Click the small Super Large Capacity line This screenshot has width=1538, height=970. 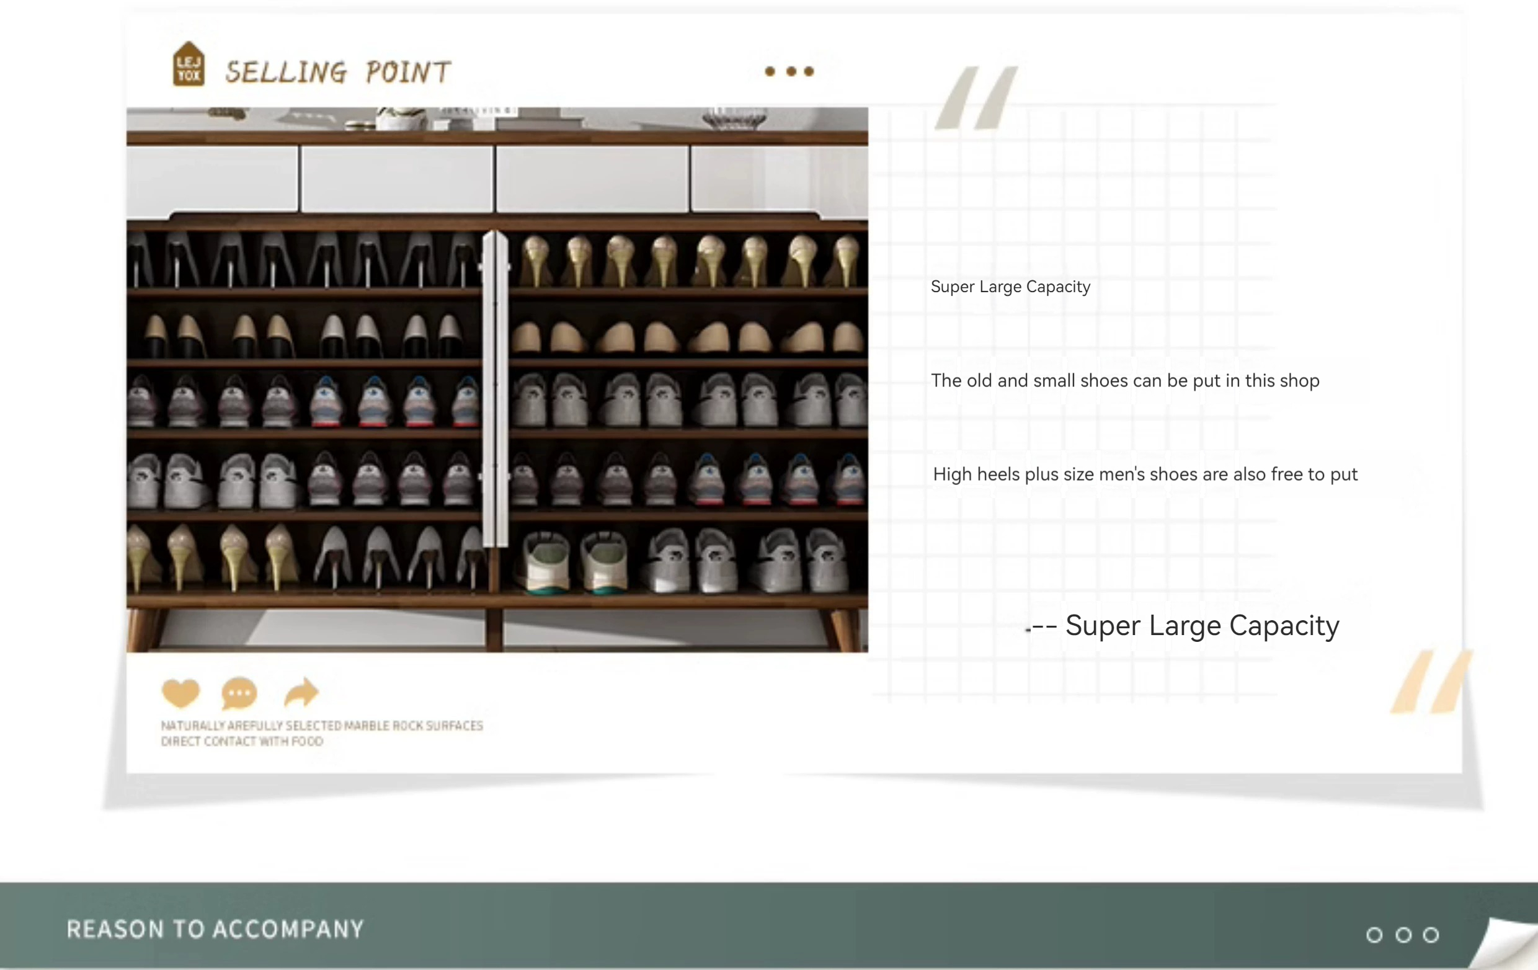(1010, 287)
